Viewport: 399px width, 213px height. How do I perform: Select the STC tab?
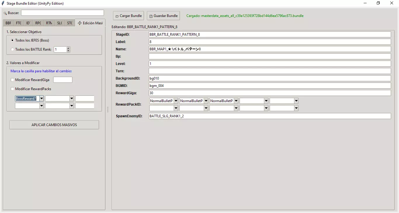(70, 23)
